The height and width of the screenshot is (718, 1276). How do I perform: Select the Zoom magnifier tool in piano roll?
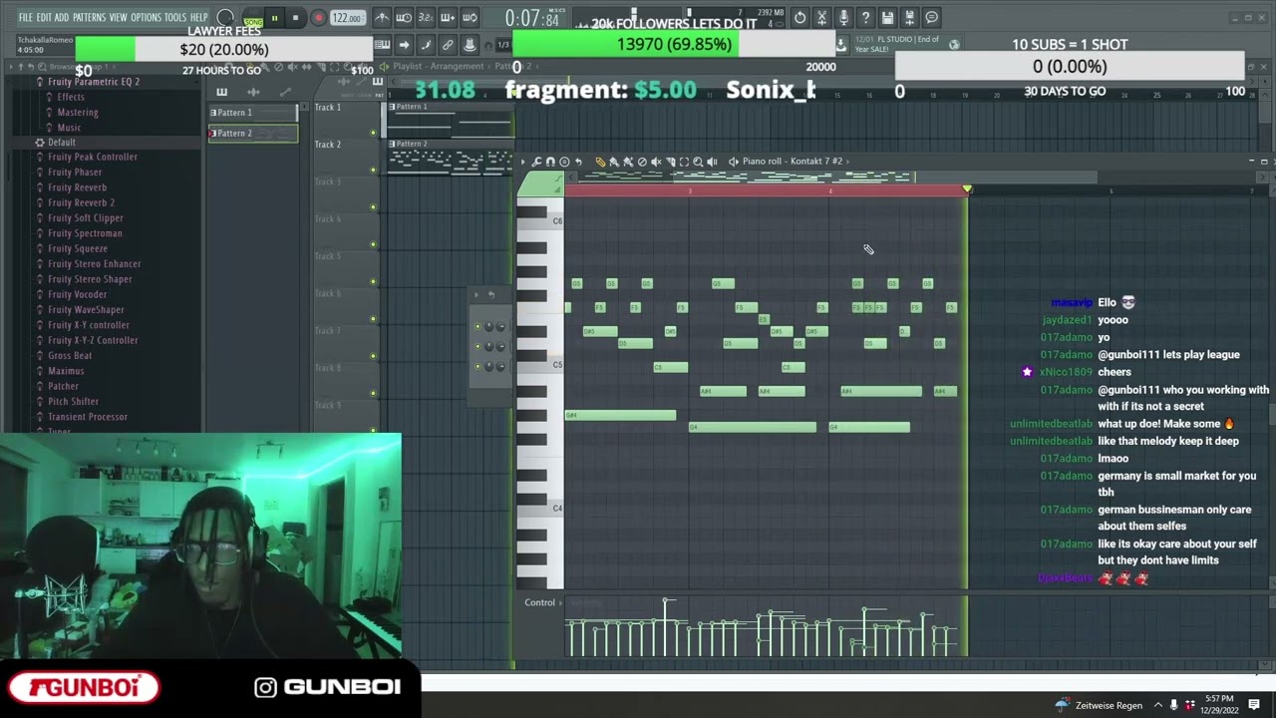click(698, 162)
